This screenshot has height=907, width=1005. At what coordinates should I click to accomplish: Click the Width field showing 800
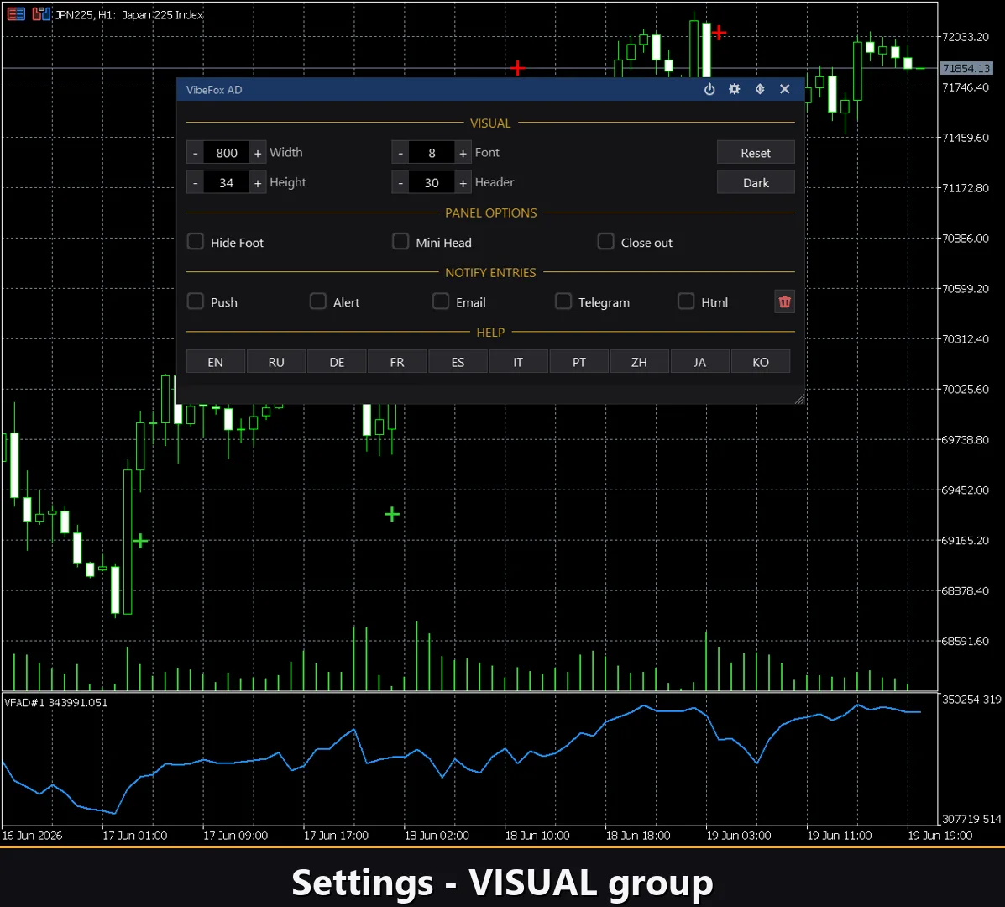click(x=226, y=153)
